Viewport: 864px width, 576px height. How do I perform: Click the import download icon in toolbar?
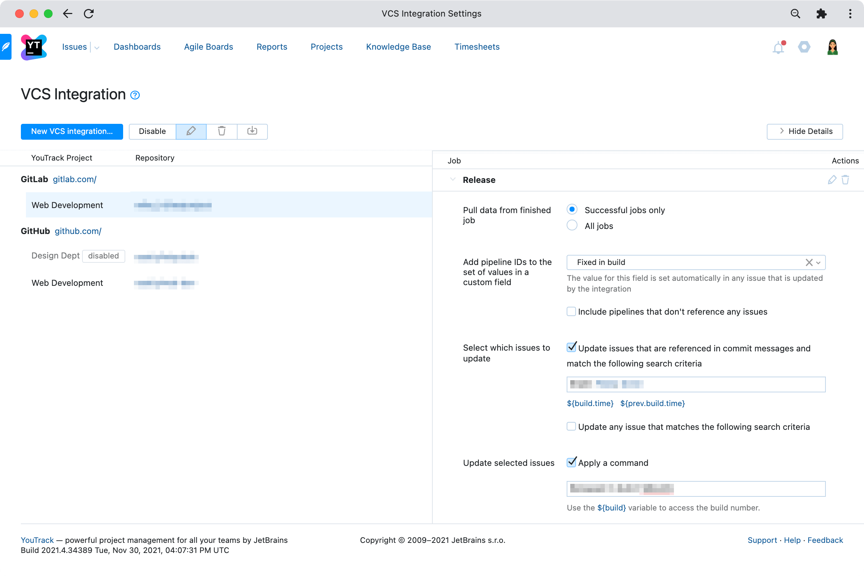click(252, 131)
